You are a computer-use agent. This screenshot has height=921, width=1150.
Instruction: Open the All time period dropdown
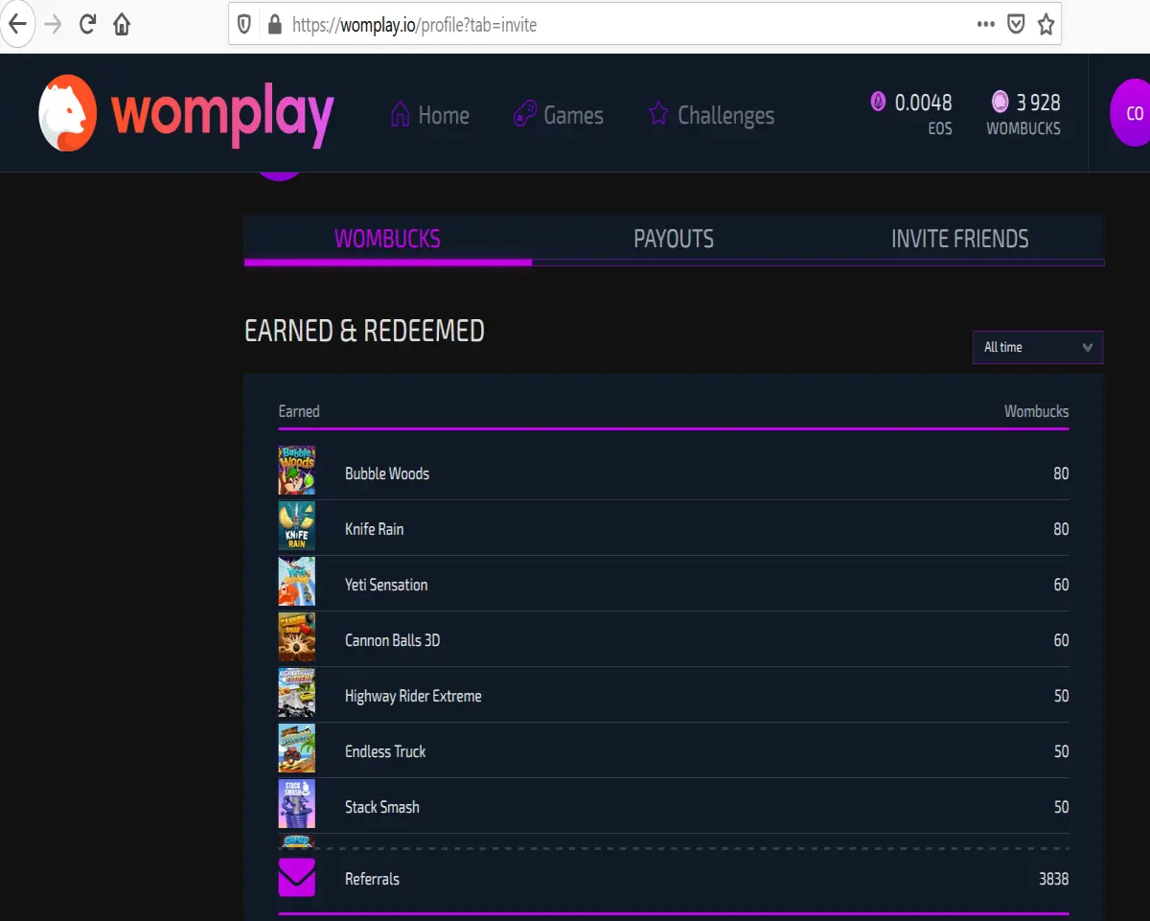click(x=1038, y=347)
